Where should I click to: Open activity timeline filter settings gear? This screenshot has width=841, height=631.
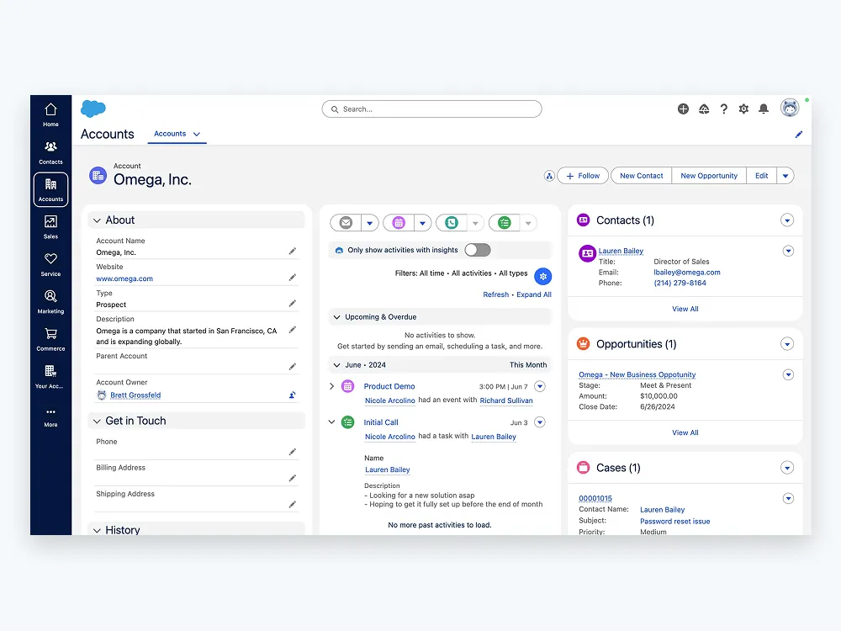[x=542, y=276]
